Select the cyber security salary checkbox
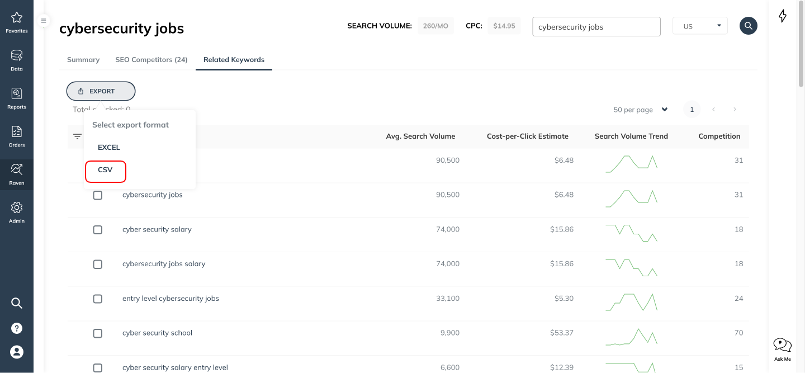 pyautogui.click(x=98, y=230)
